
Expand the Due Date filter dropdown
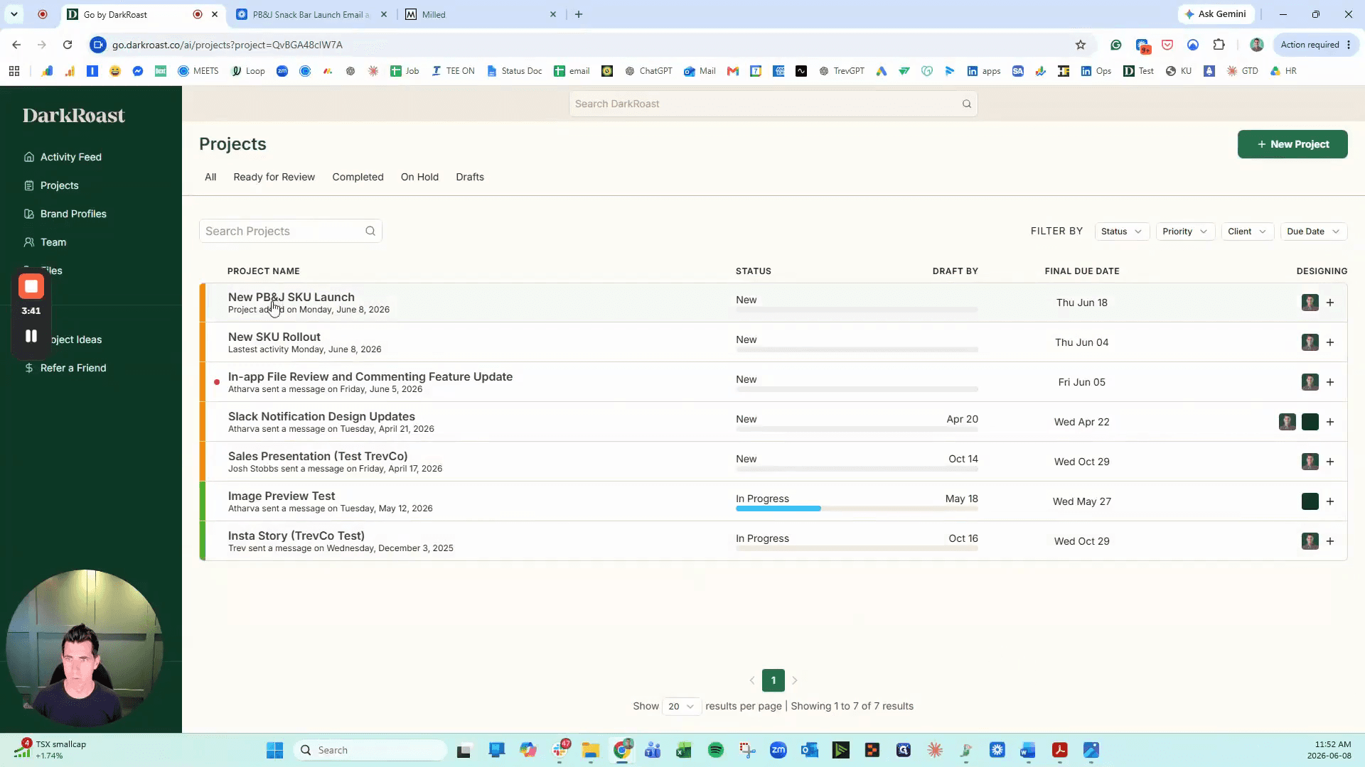(x=1313, y=232)
